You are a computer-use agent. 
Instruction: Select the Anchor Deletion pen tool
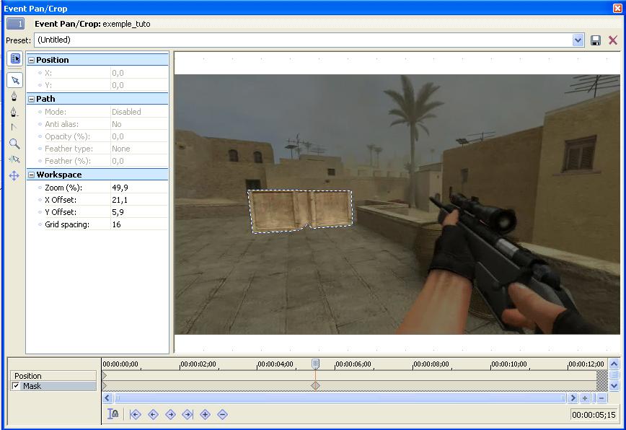14,113
